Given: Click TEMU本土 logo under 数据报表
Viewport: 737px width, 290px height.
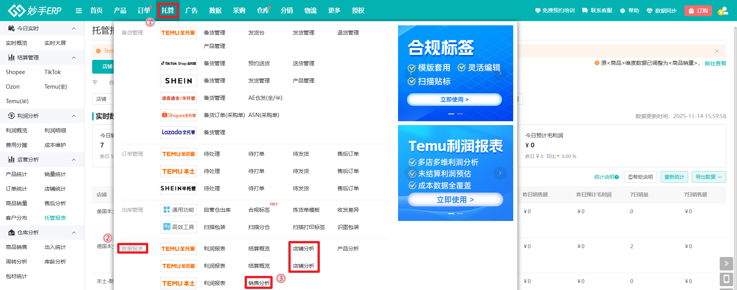Looking at the screenshot, I should pos(178,283).
